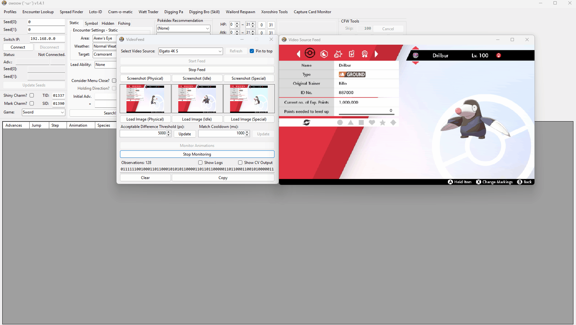This screenshot has width=576, height=325.
Task: Click the Stop Monitoring button
Action: pyautogui.click(x=197, y=154)
